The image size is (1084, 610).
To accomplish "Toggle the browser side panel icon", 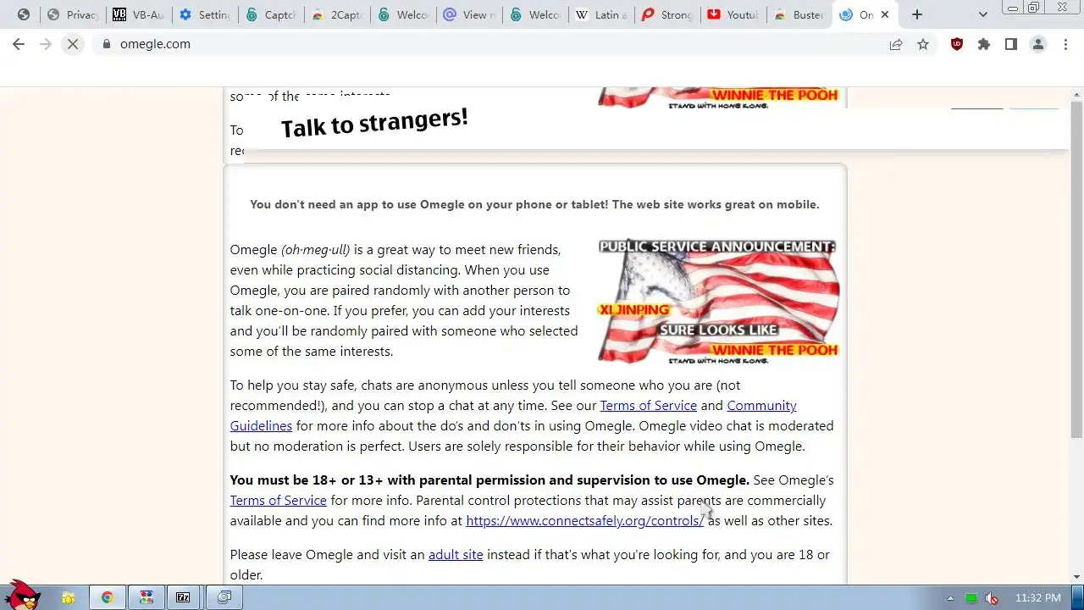I will (x=1011, y=44).
